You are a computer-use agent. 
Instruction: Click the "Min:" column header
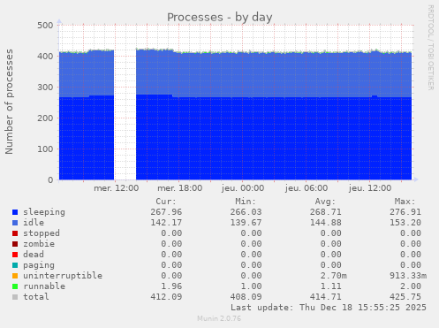[x=246, y=202]
